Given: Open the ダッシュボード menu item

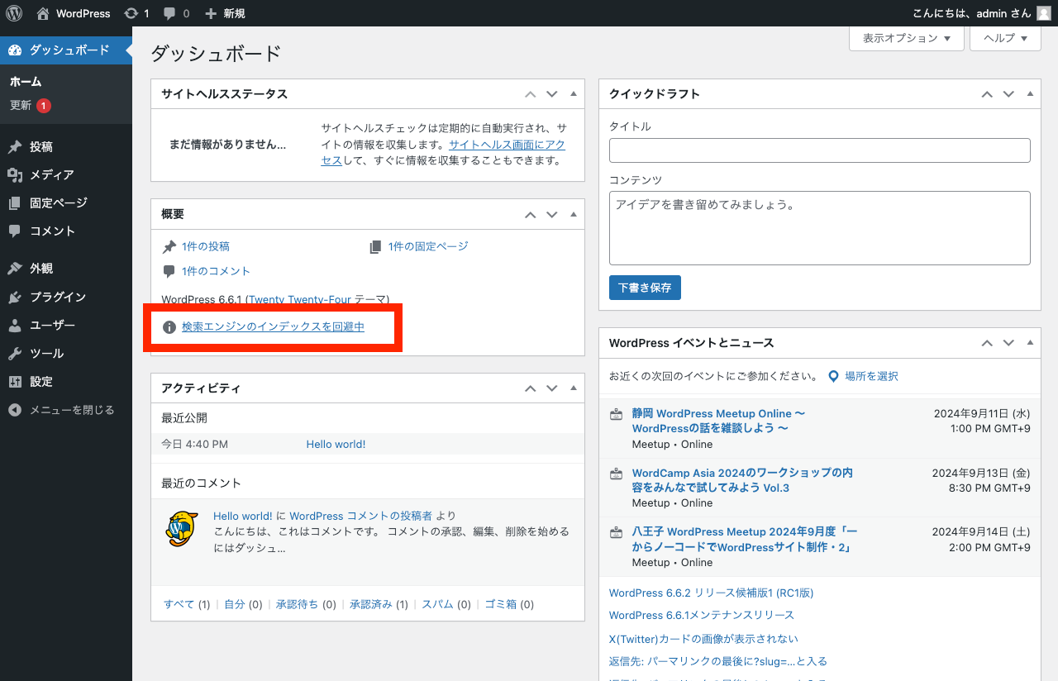Looking at the screenshot, I should 66,50.
